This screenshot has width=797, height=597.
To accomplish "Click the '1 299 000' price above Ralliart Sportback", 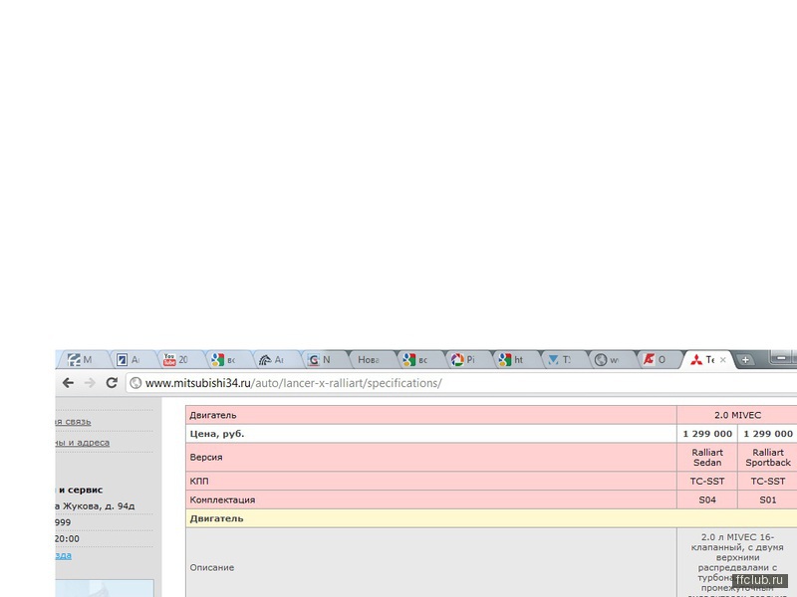I will (x=767, y=434).
